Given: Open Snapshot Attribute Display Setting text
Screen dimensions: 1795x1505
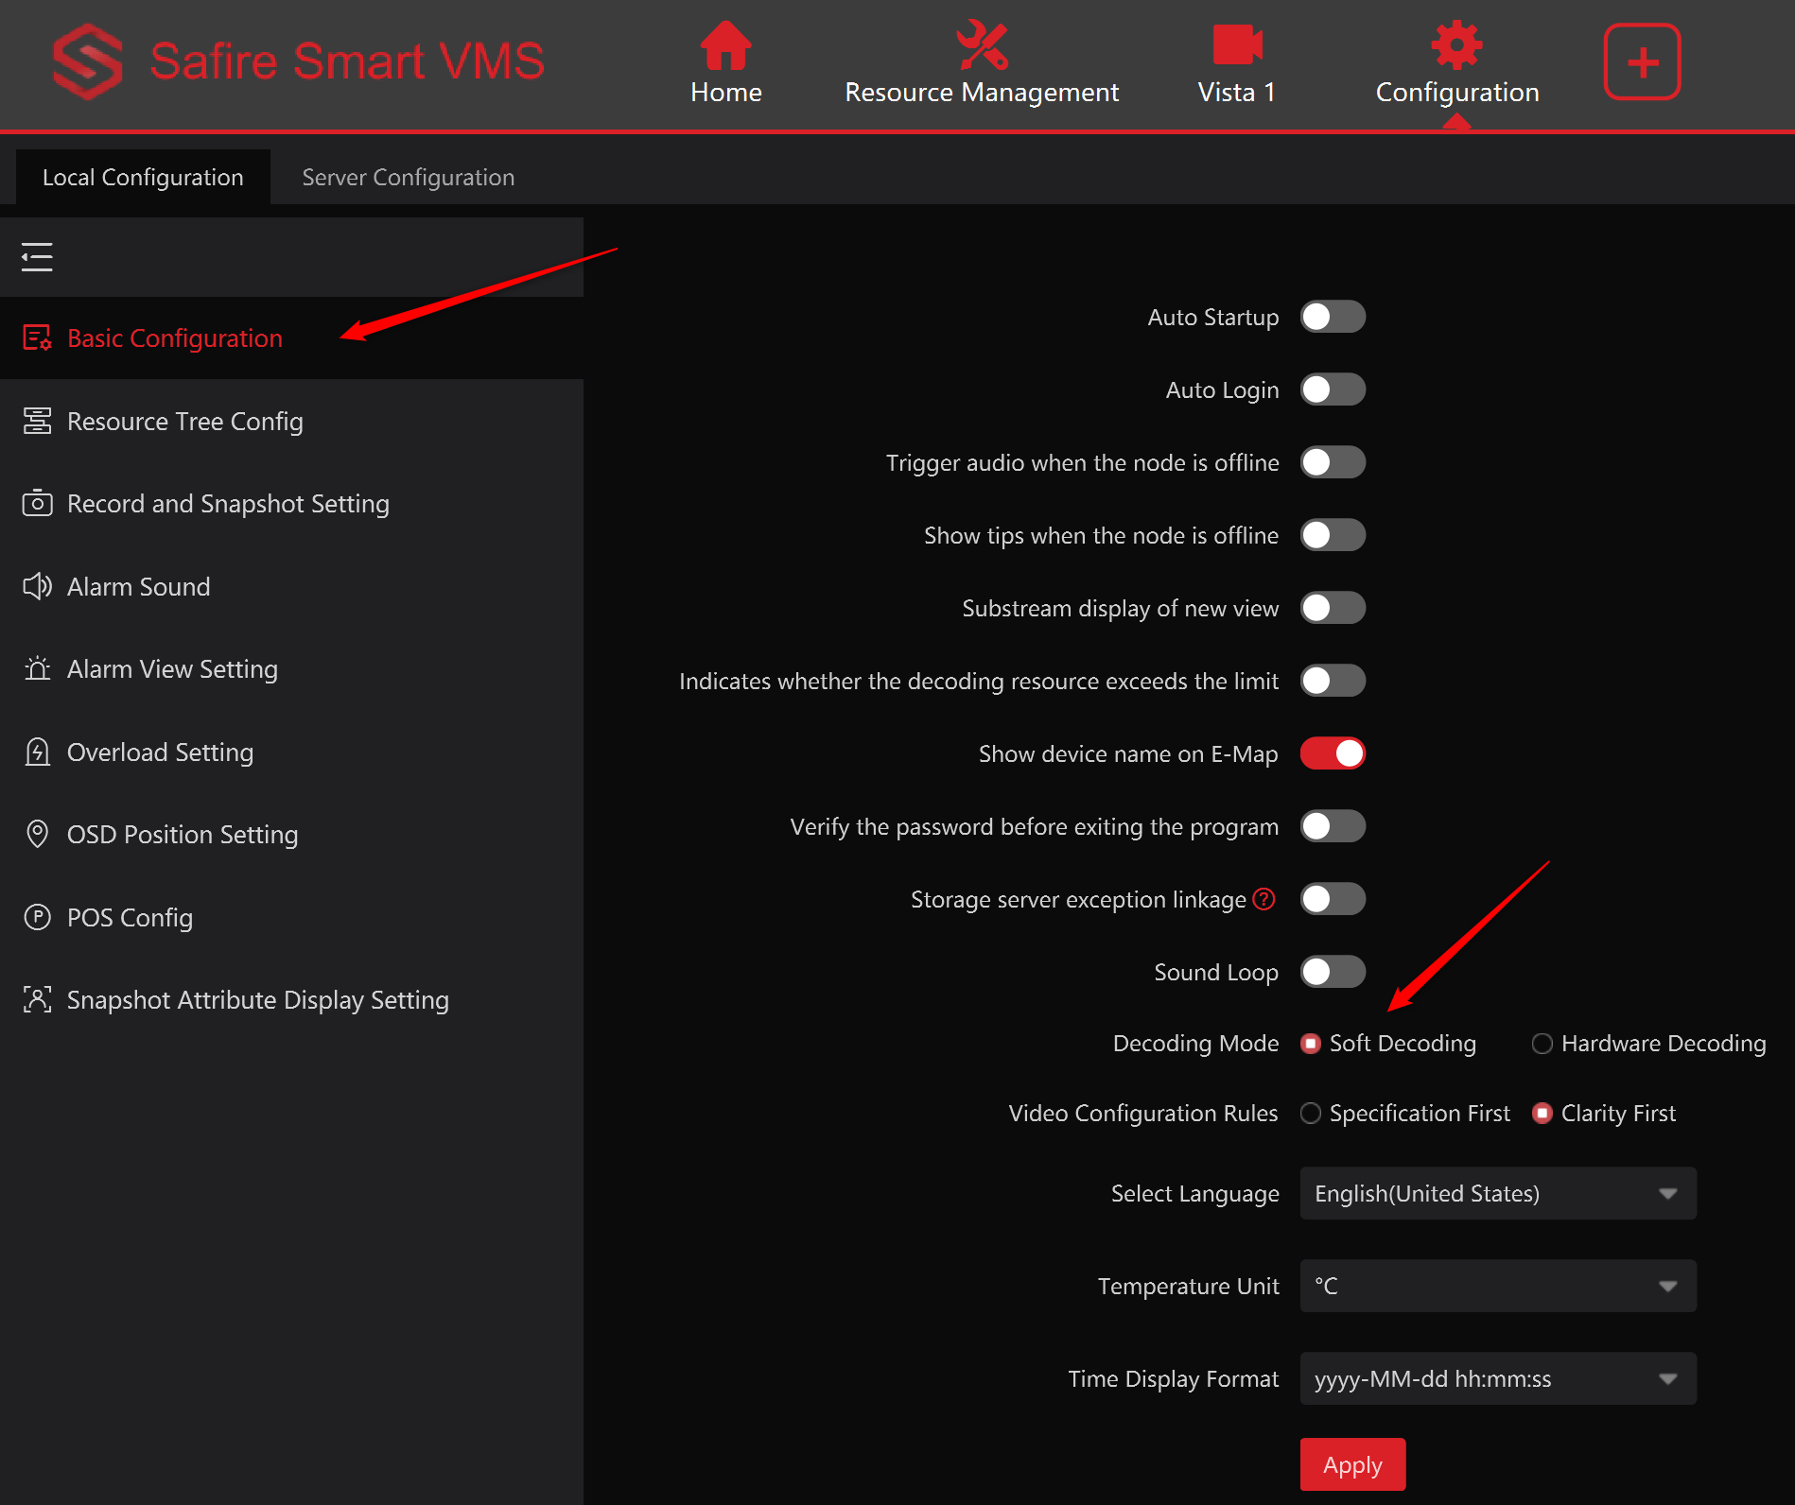Looking at the screenshot, I should pos(258,1000).
